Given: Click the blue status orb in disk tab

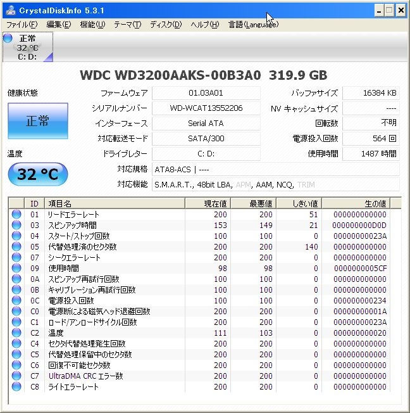Looking at the screenshot, I should point(8,38).
